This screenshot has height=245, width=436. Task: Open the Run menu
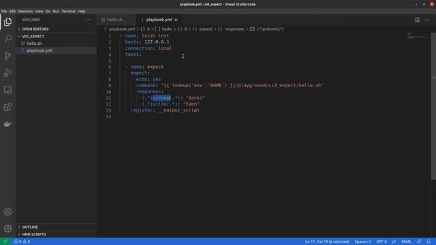tap(56, 12)
